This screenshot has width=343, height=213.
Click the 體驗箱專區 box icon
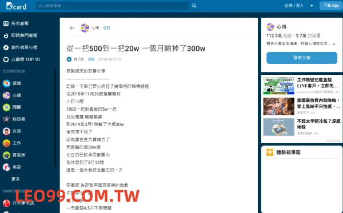click(270, 152)
